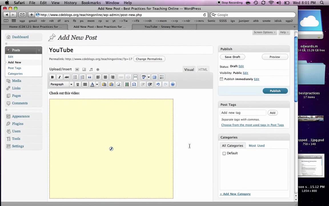Align text right
This screenshot has height=206, width=329.
(x=113, y=77)
